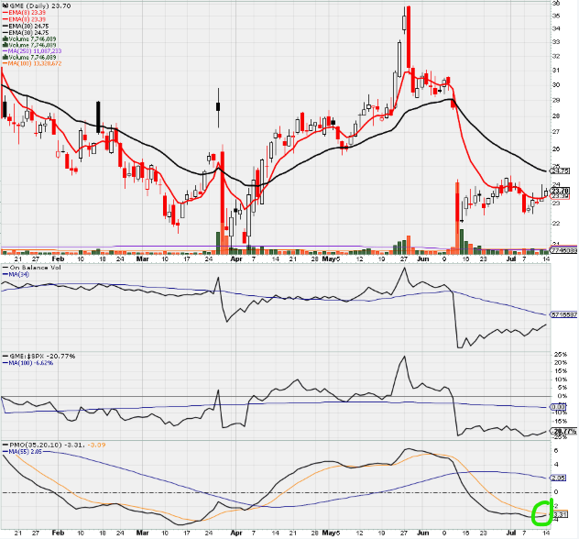Image resolution: width=579 pixels, height=539 pixels.
Task: Click the 4 label on PMO axis
Action: [556, 465]
